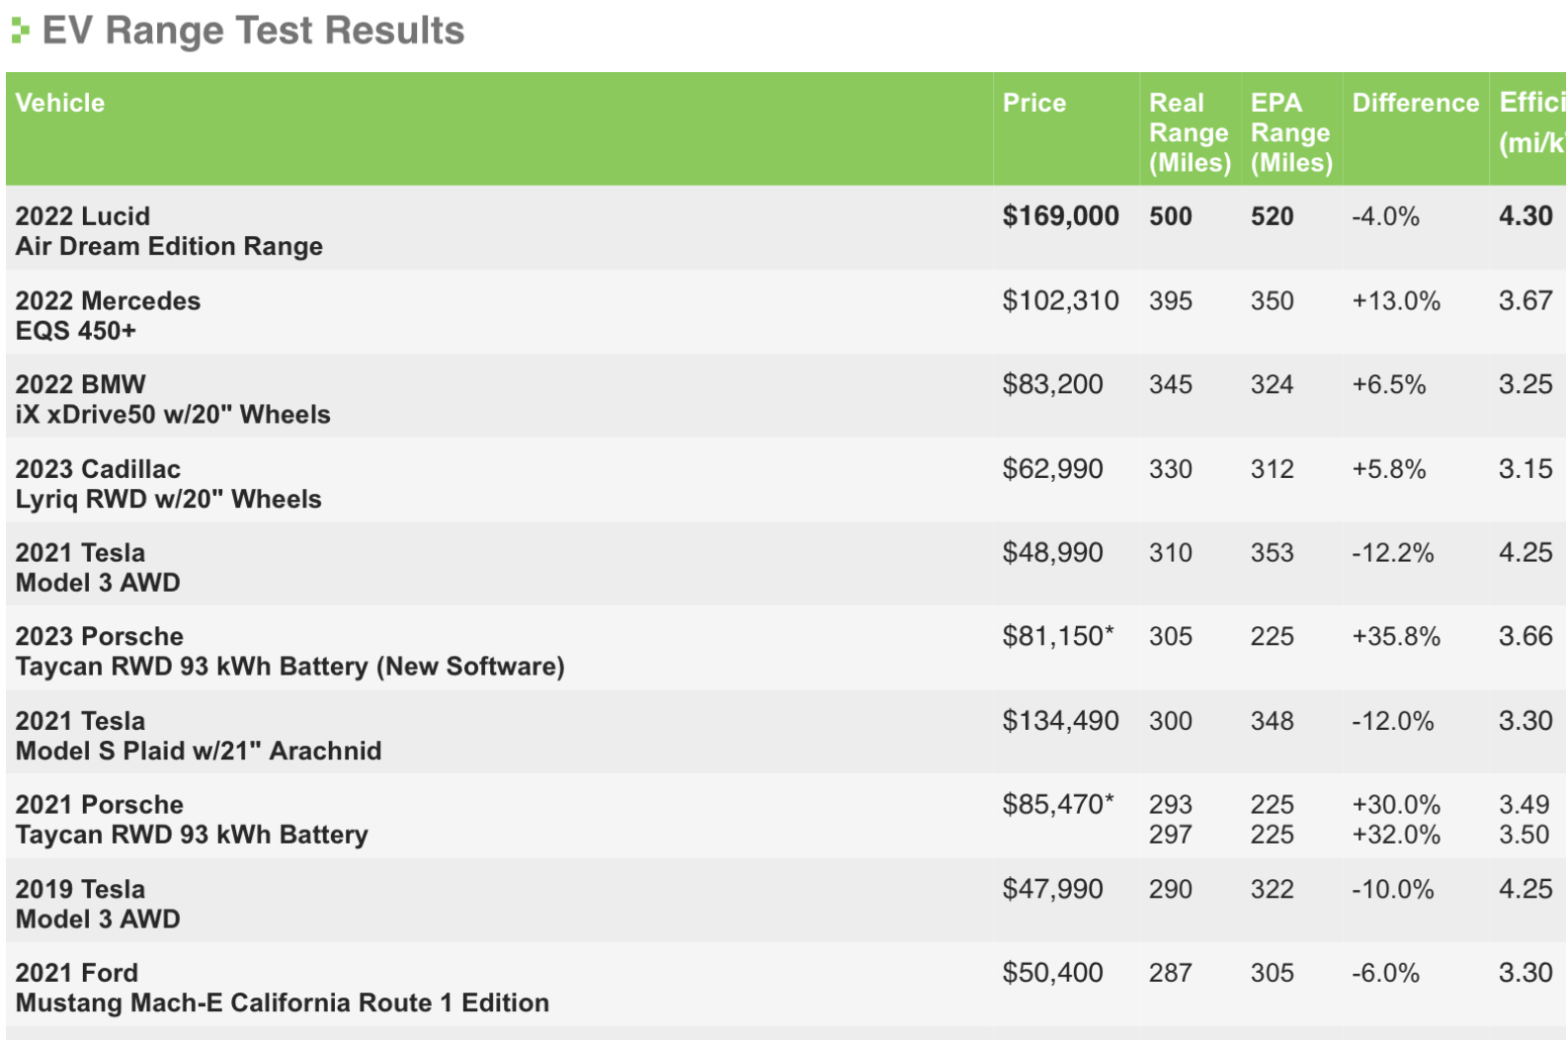Screen dimensions: 1566x1040
Task: Click the 322 EPA range value
Action: point(1272,889)
